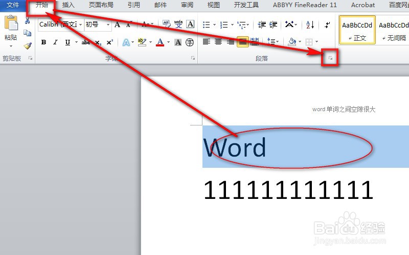Image resolution: width=409 pixels, height=255 pixels.
Task: Click the grow font icon
Action: click(118, 24)
